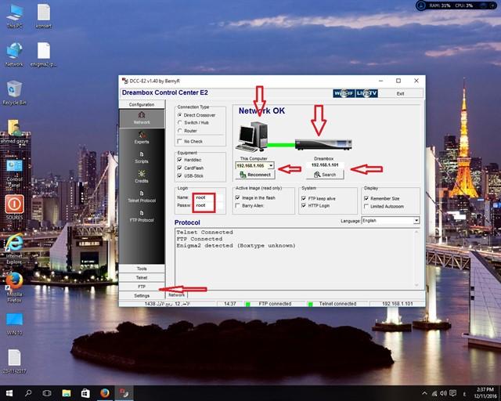The height and width of the screenshot is (401, 501).
Task: Open the Store icon on taskbar
Action: coord(85,393)
